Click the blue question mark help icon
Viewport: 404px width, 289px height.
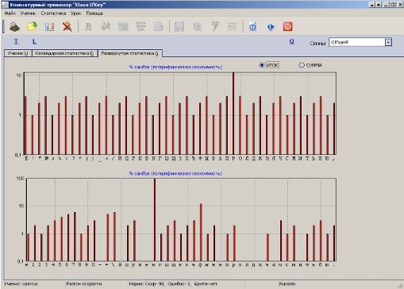[x=252, y=26]
